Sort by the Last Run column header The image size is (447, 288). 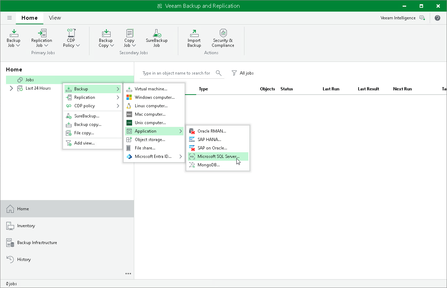tap(331, 89)
